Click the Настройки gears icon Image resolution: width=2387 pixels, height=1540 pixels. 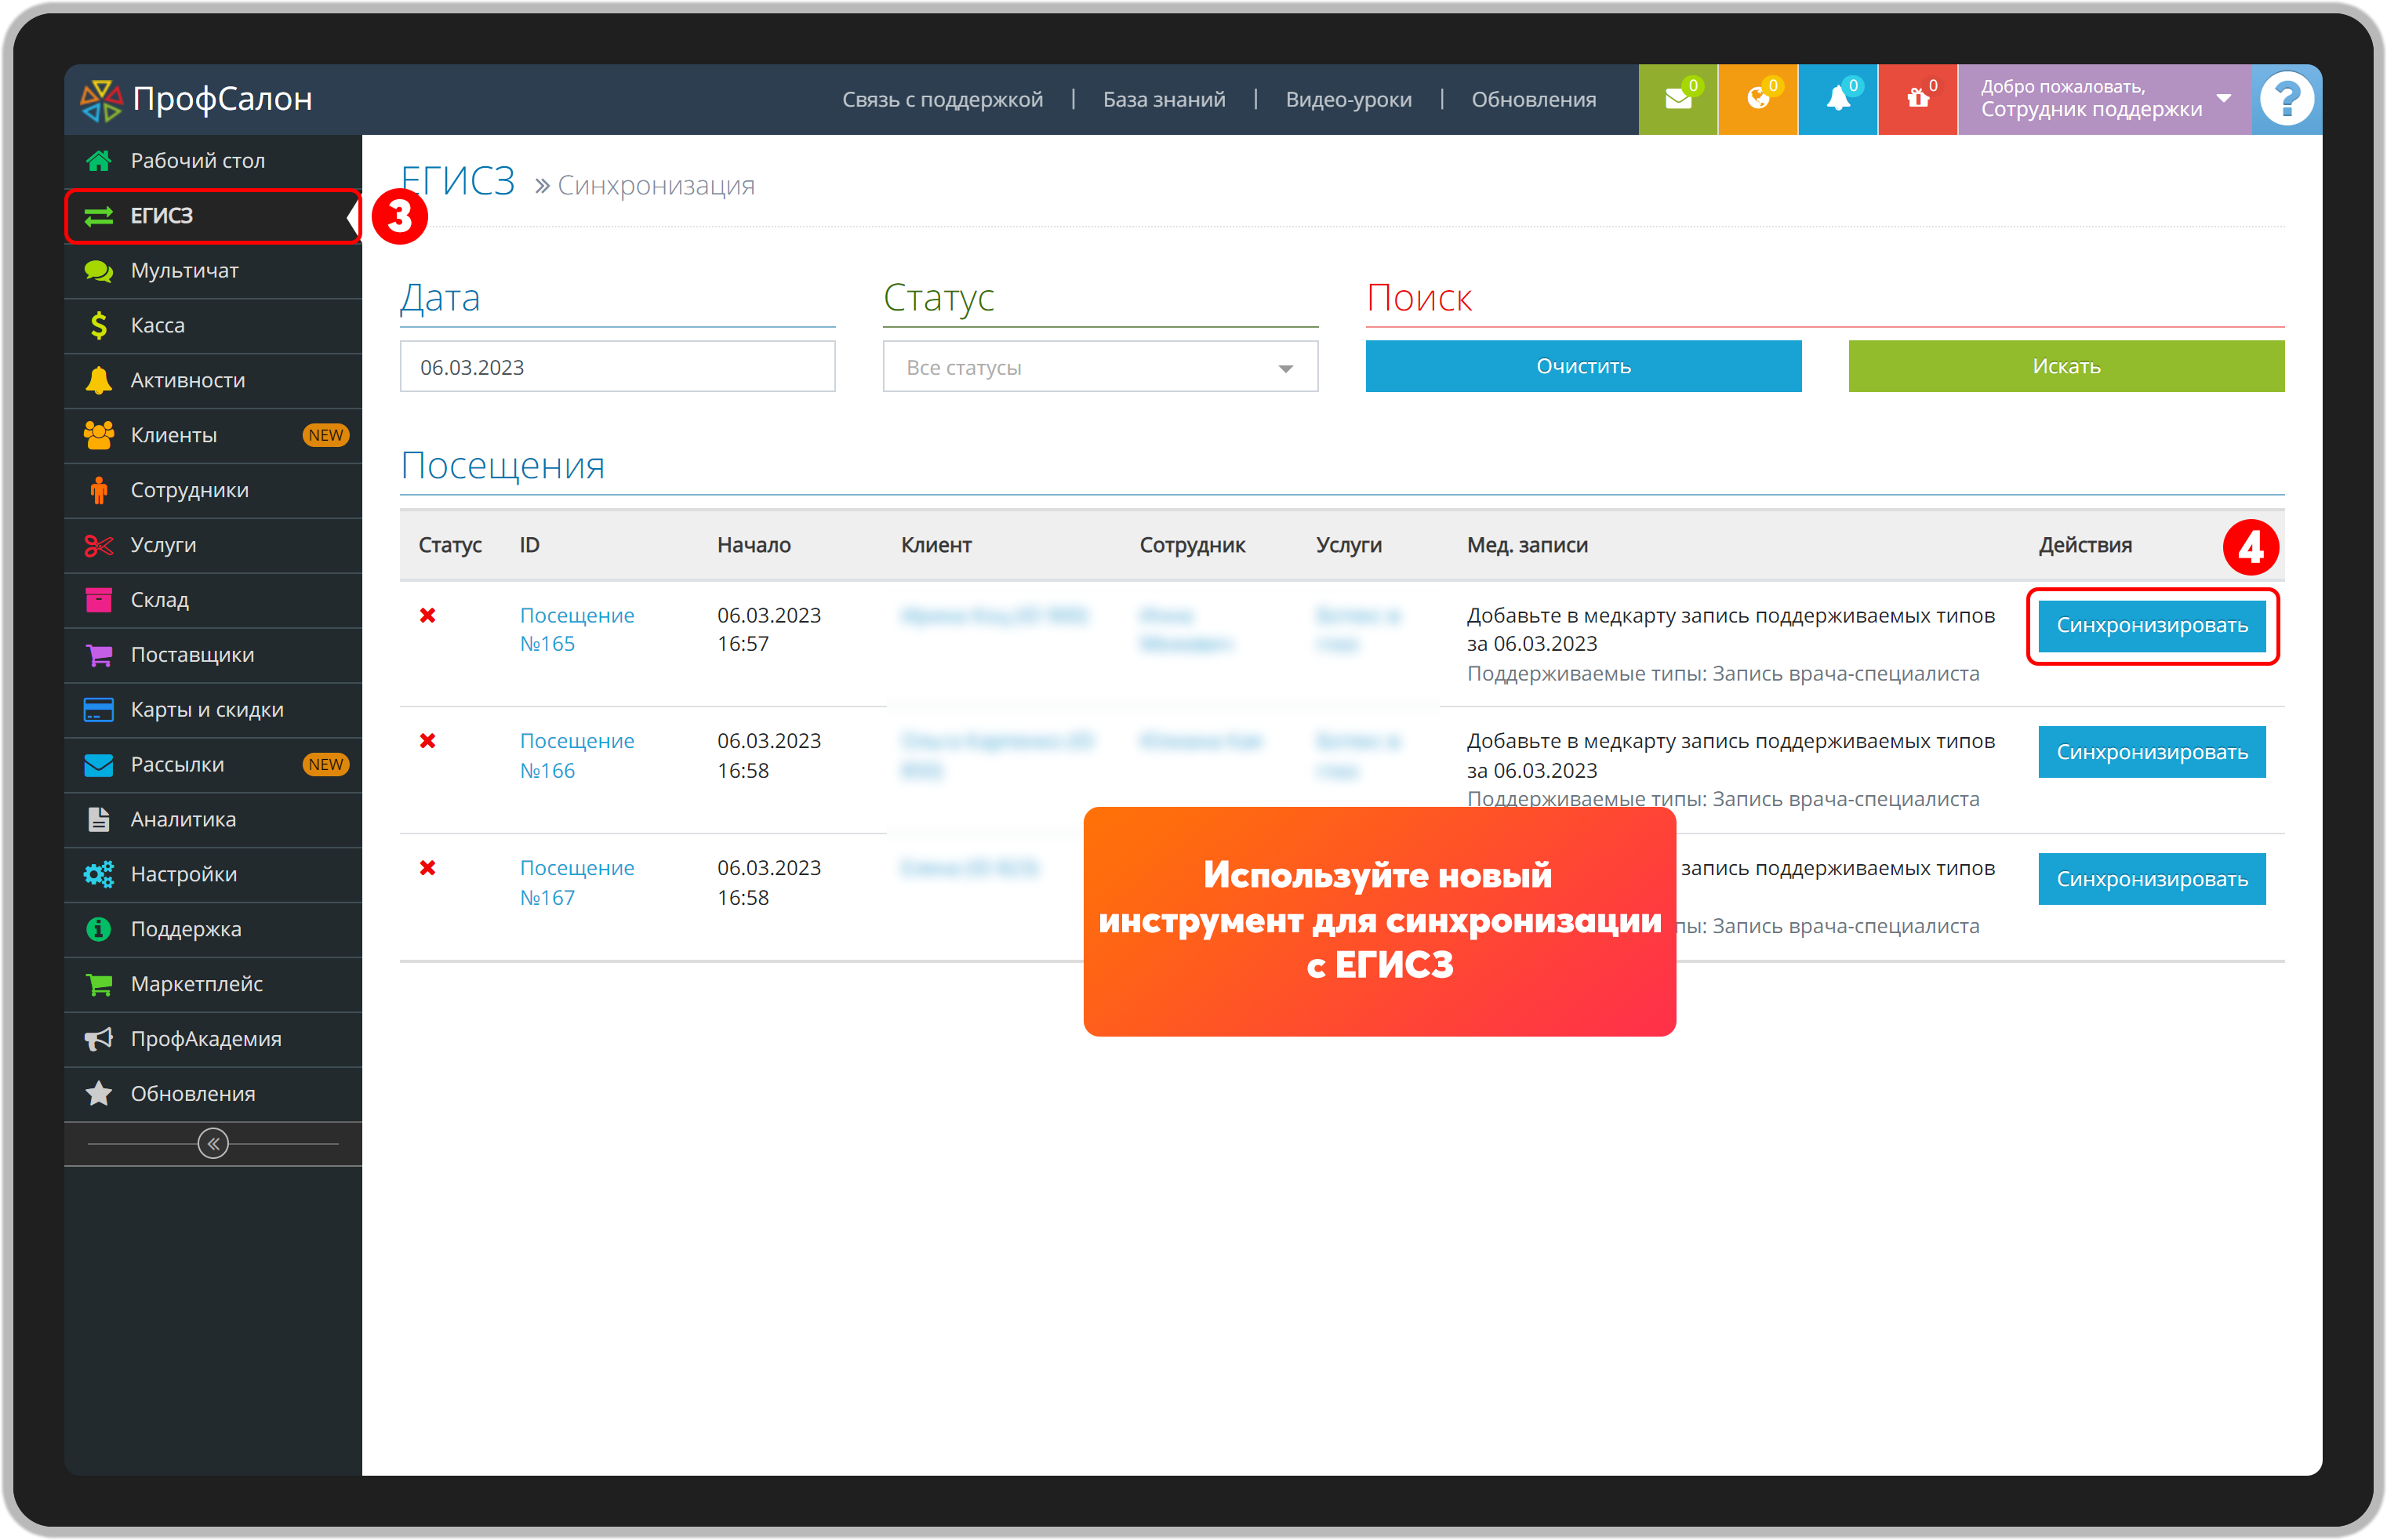coord(98,875)
